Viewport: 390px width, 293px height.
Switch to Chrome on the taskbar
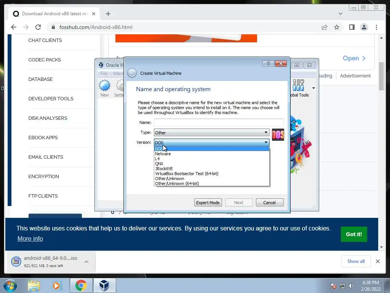[x=81, y=285]
